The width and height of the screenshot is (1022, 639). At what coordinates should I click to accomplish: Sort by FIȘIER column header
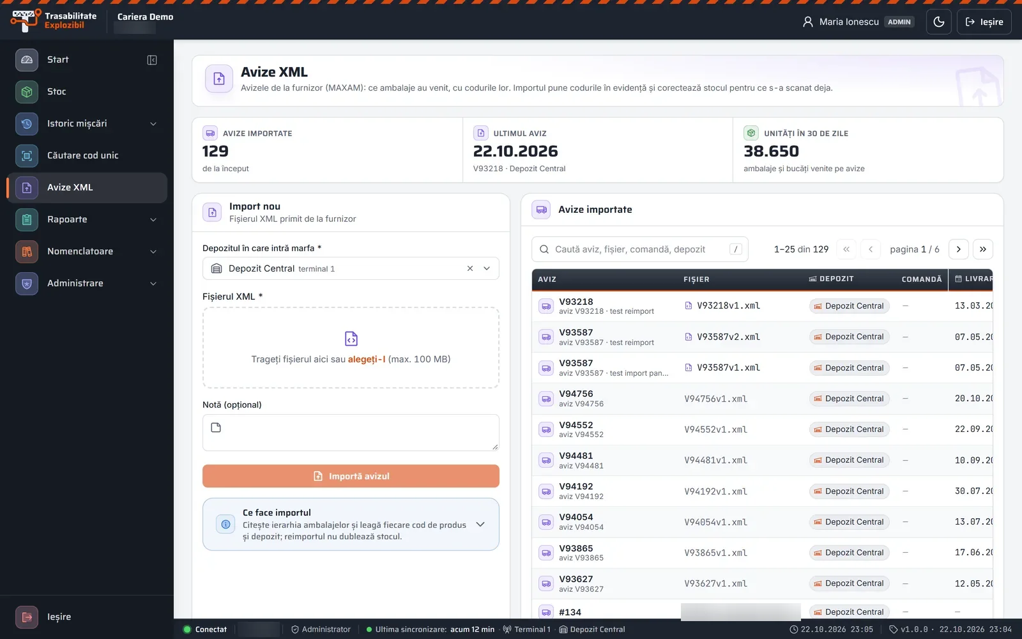(x=696, y=279)
